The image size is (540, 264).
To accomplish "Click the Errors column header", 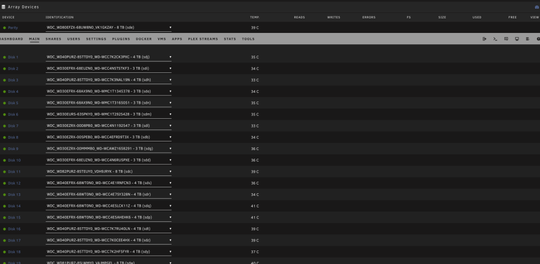I will 369,17.
